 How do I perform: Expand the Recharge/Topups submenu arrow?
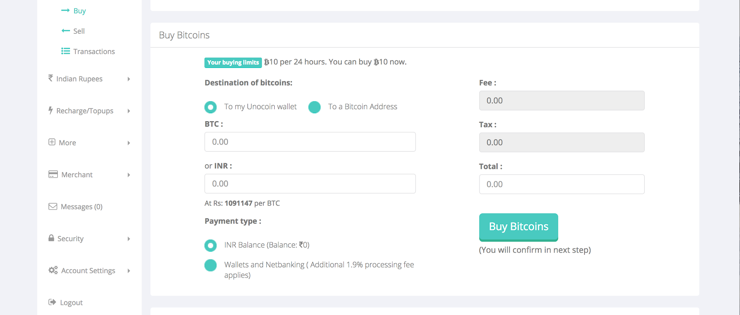tap(129, 111)
